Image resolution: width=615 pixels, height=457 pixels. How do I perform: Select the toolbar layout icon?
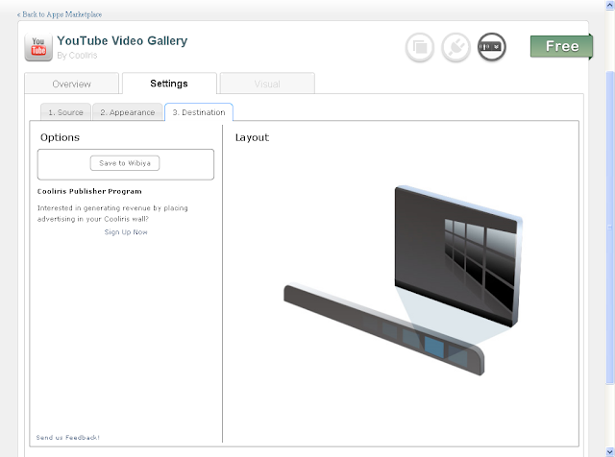click(491, 47)
